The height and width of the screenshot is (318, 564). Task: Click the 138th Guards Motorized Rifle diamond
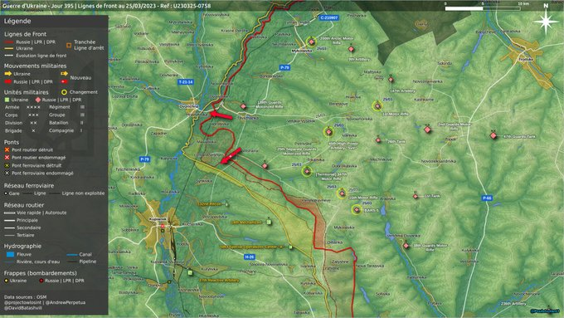243,106
